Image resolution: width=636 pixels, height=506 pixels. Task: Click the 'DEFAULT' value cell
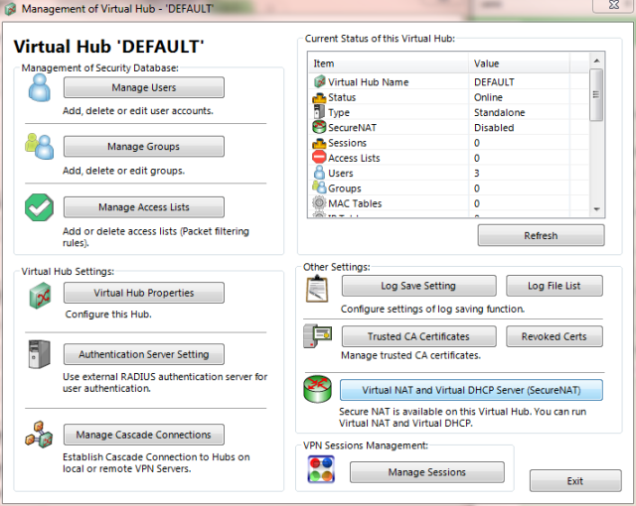tap(494, 82)
